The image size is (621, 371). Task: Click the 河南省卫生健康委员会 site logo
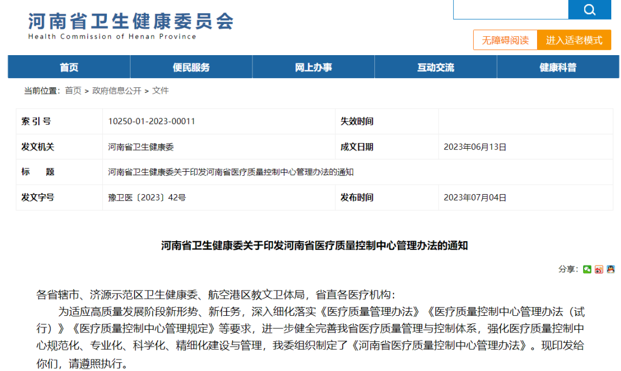(131, 21)
